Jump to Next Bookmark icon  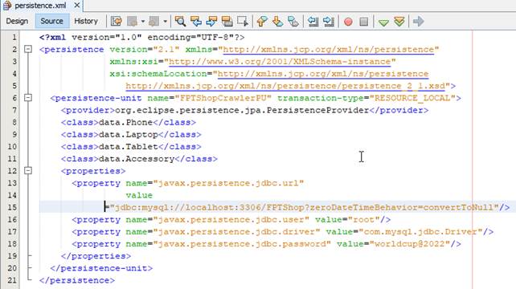tap(277, 22)
